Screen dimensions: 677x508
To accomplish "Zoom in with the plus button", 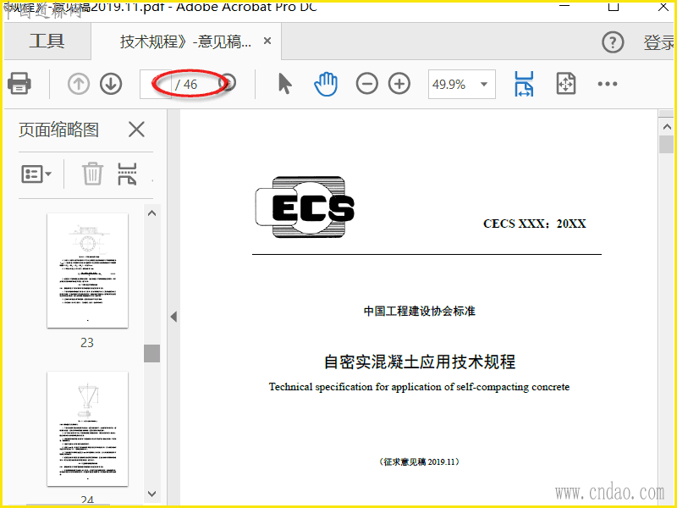I will (399, 84).
